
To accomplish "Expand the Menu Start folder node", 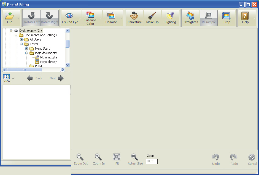I will pyautogui.click(x=27, y=49).
